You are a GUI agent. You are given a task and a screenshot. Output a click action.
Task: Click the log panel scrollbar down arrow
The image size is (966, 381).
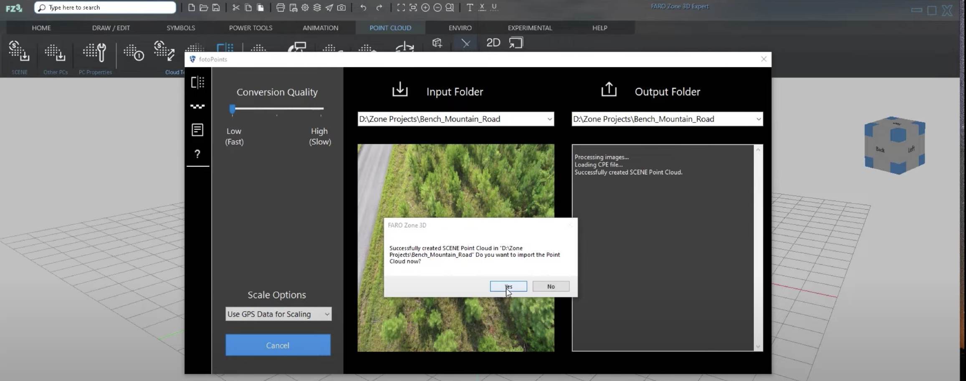tap(758, 347)
